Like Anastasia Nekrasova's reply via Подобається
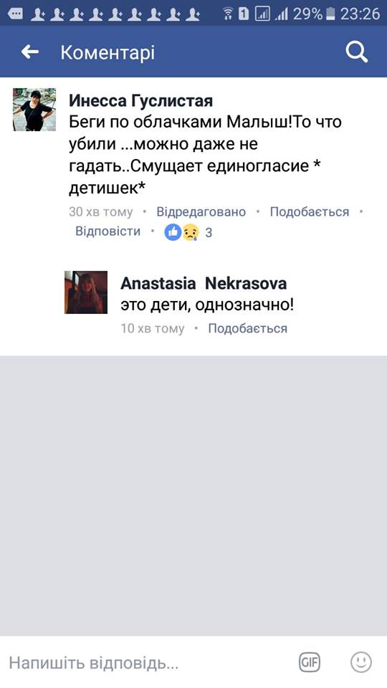 pyautogui.click(x=247, y=329)
